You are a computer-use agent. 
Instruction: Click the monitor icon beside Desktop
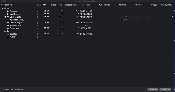tap(8, 34)
